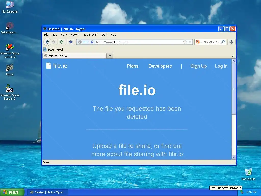The width and height of the screenshot is (261, 196).
Task: Reload the page with the green refresh icon
Action: 62,42
